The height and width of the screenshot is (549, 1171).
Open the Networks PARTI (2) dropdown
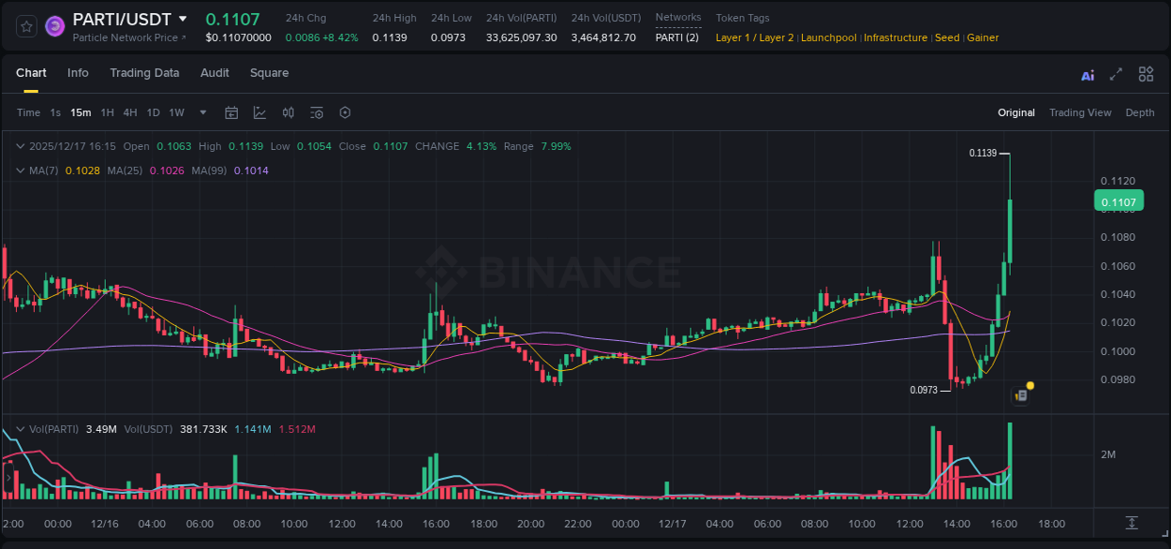(676, 38)
